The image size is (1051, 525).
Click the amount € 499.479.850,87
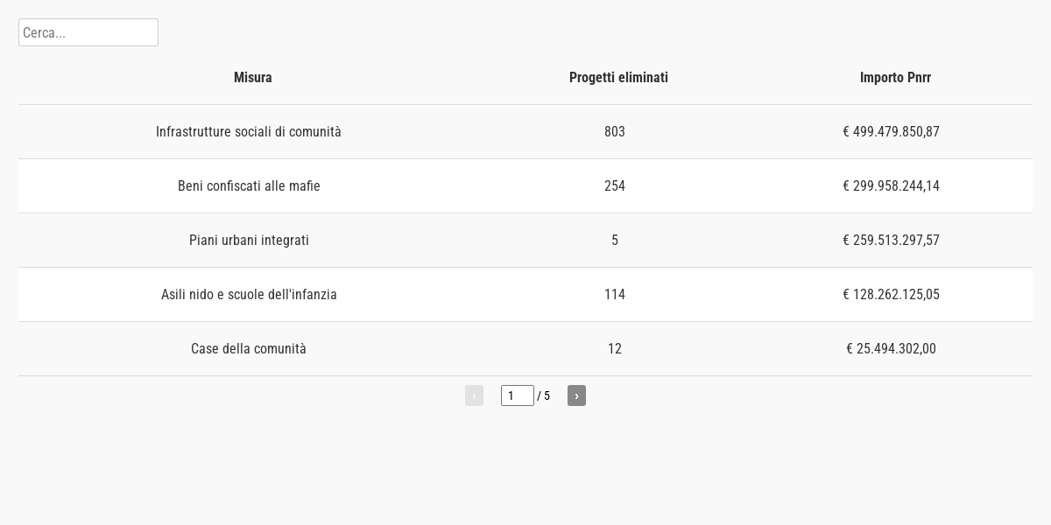coord(891,132)
